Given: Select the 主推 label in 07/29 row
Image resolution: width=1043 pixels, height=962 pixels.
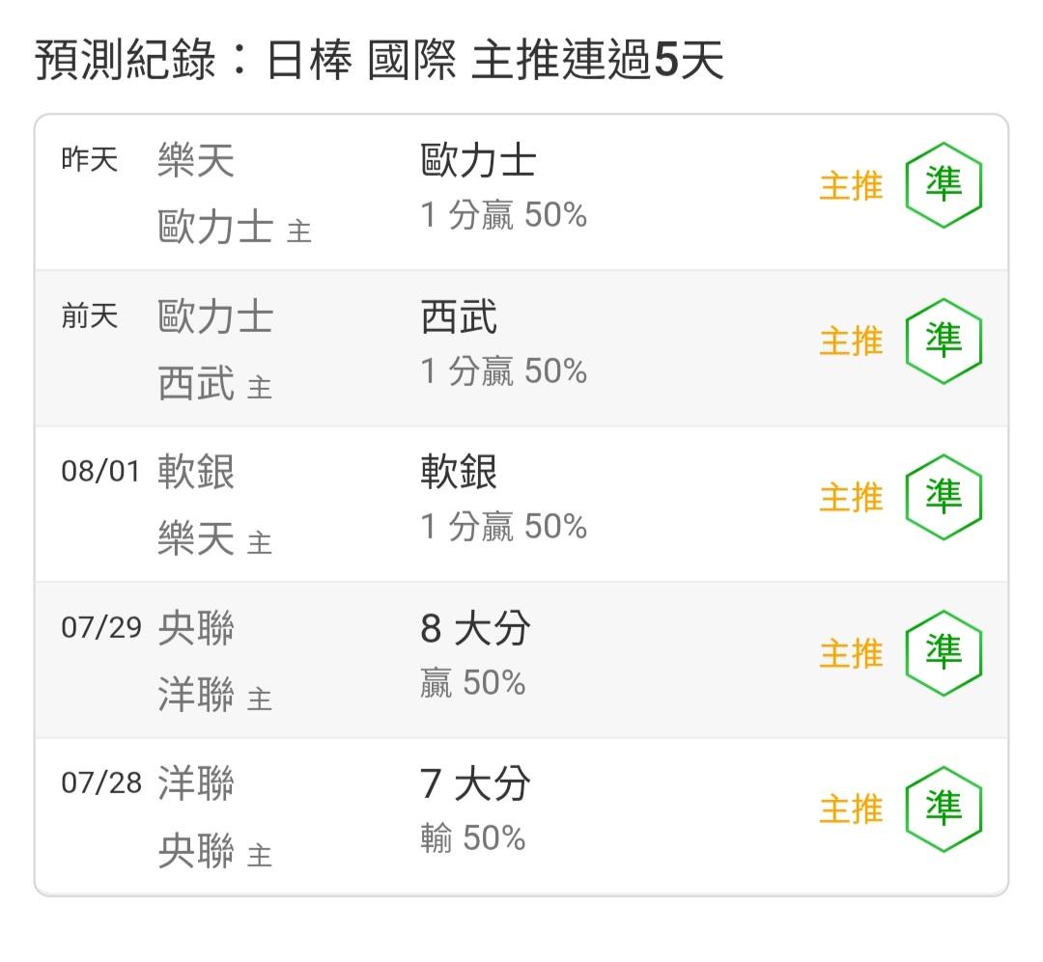Looking at the screenshot, I should [x=851, y=653].
